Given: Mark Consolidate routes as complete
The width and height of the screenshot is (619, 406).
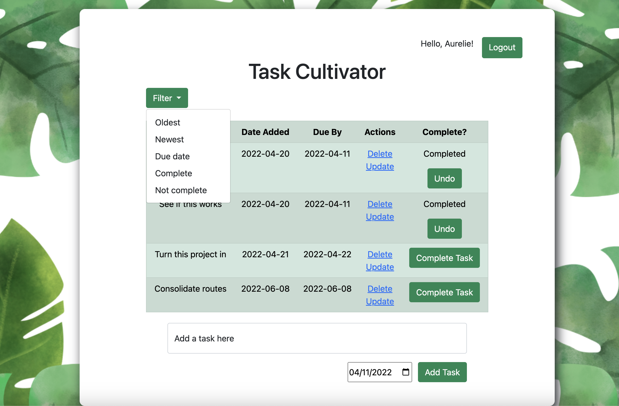Looking at the screenshot, I should [444, 292].
